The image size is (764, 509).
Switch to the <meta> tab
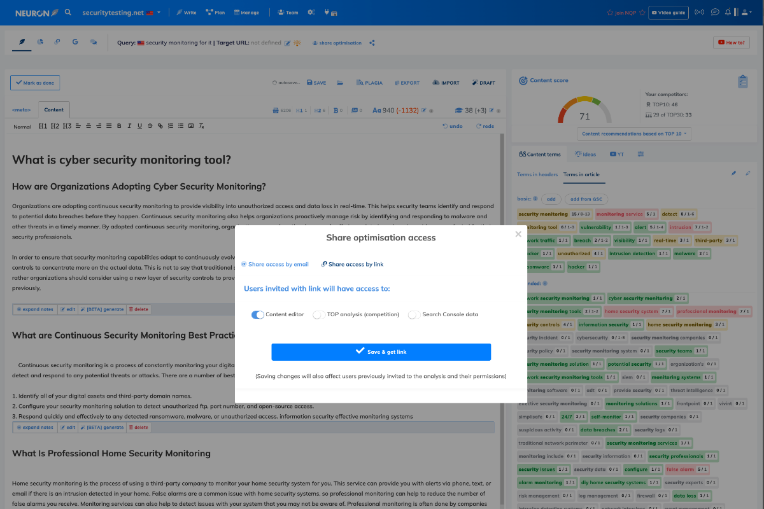click(x=22, y=110)
